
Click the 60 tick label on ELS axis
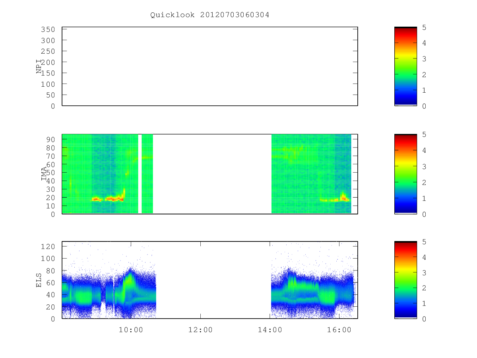(50, 282)
